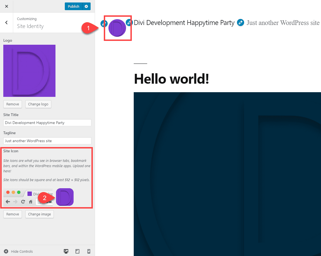This screenshot has width=321, height=256.
Task: Switch preview to tablet view
Action: (x=77, y=251)
